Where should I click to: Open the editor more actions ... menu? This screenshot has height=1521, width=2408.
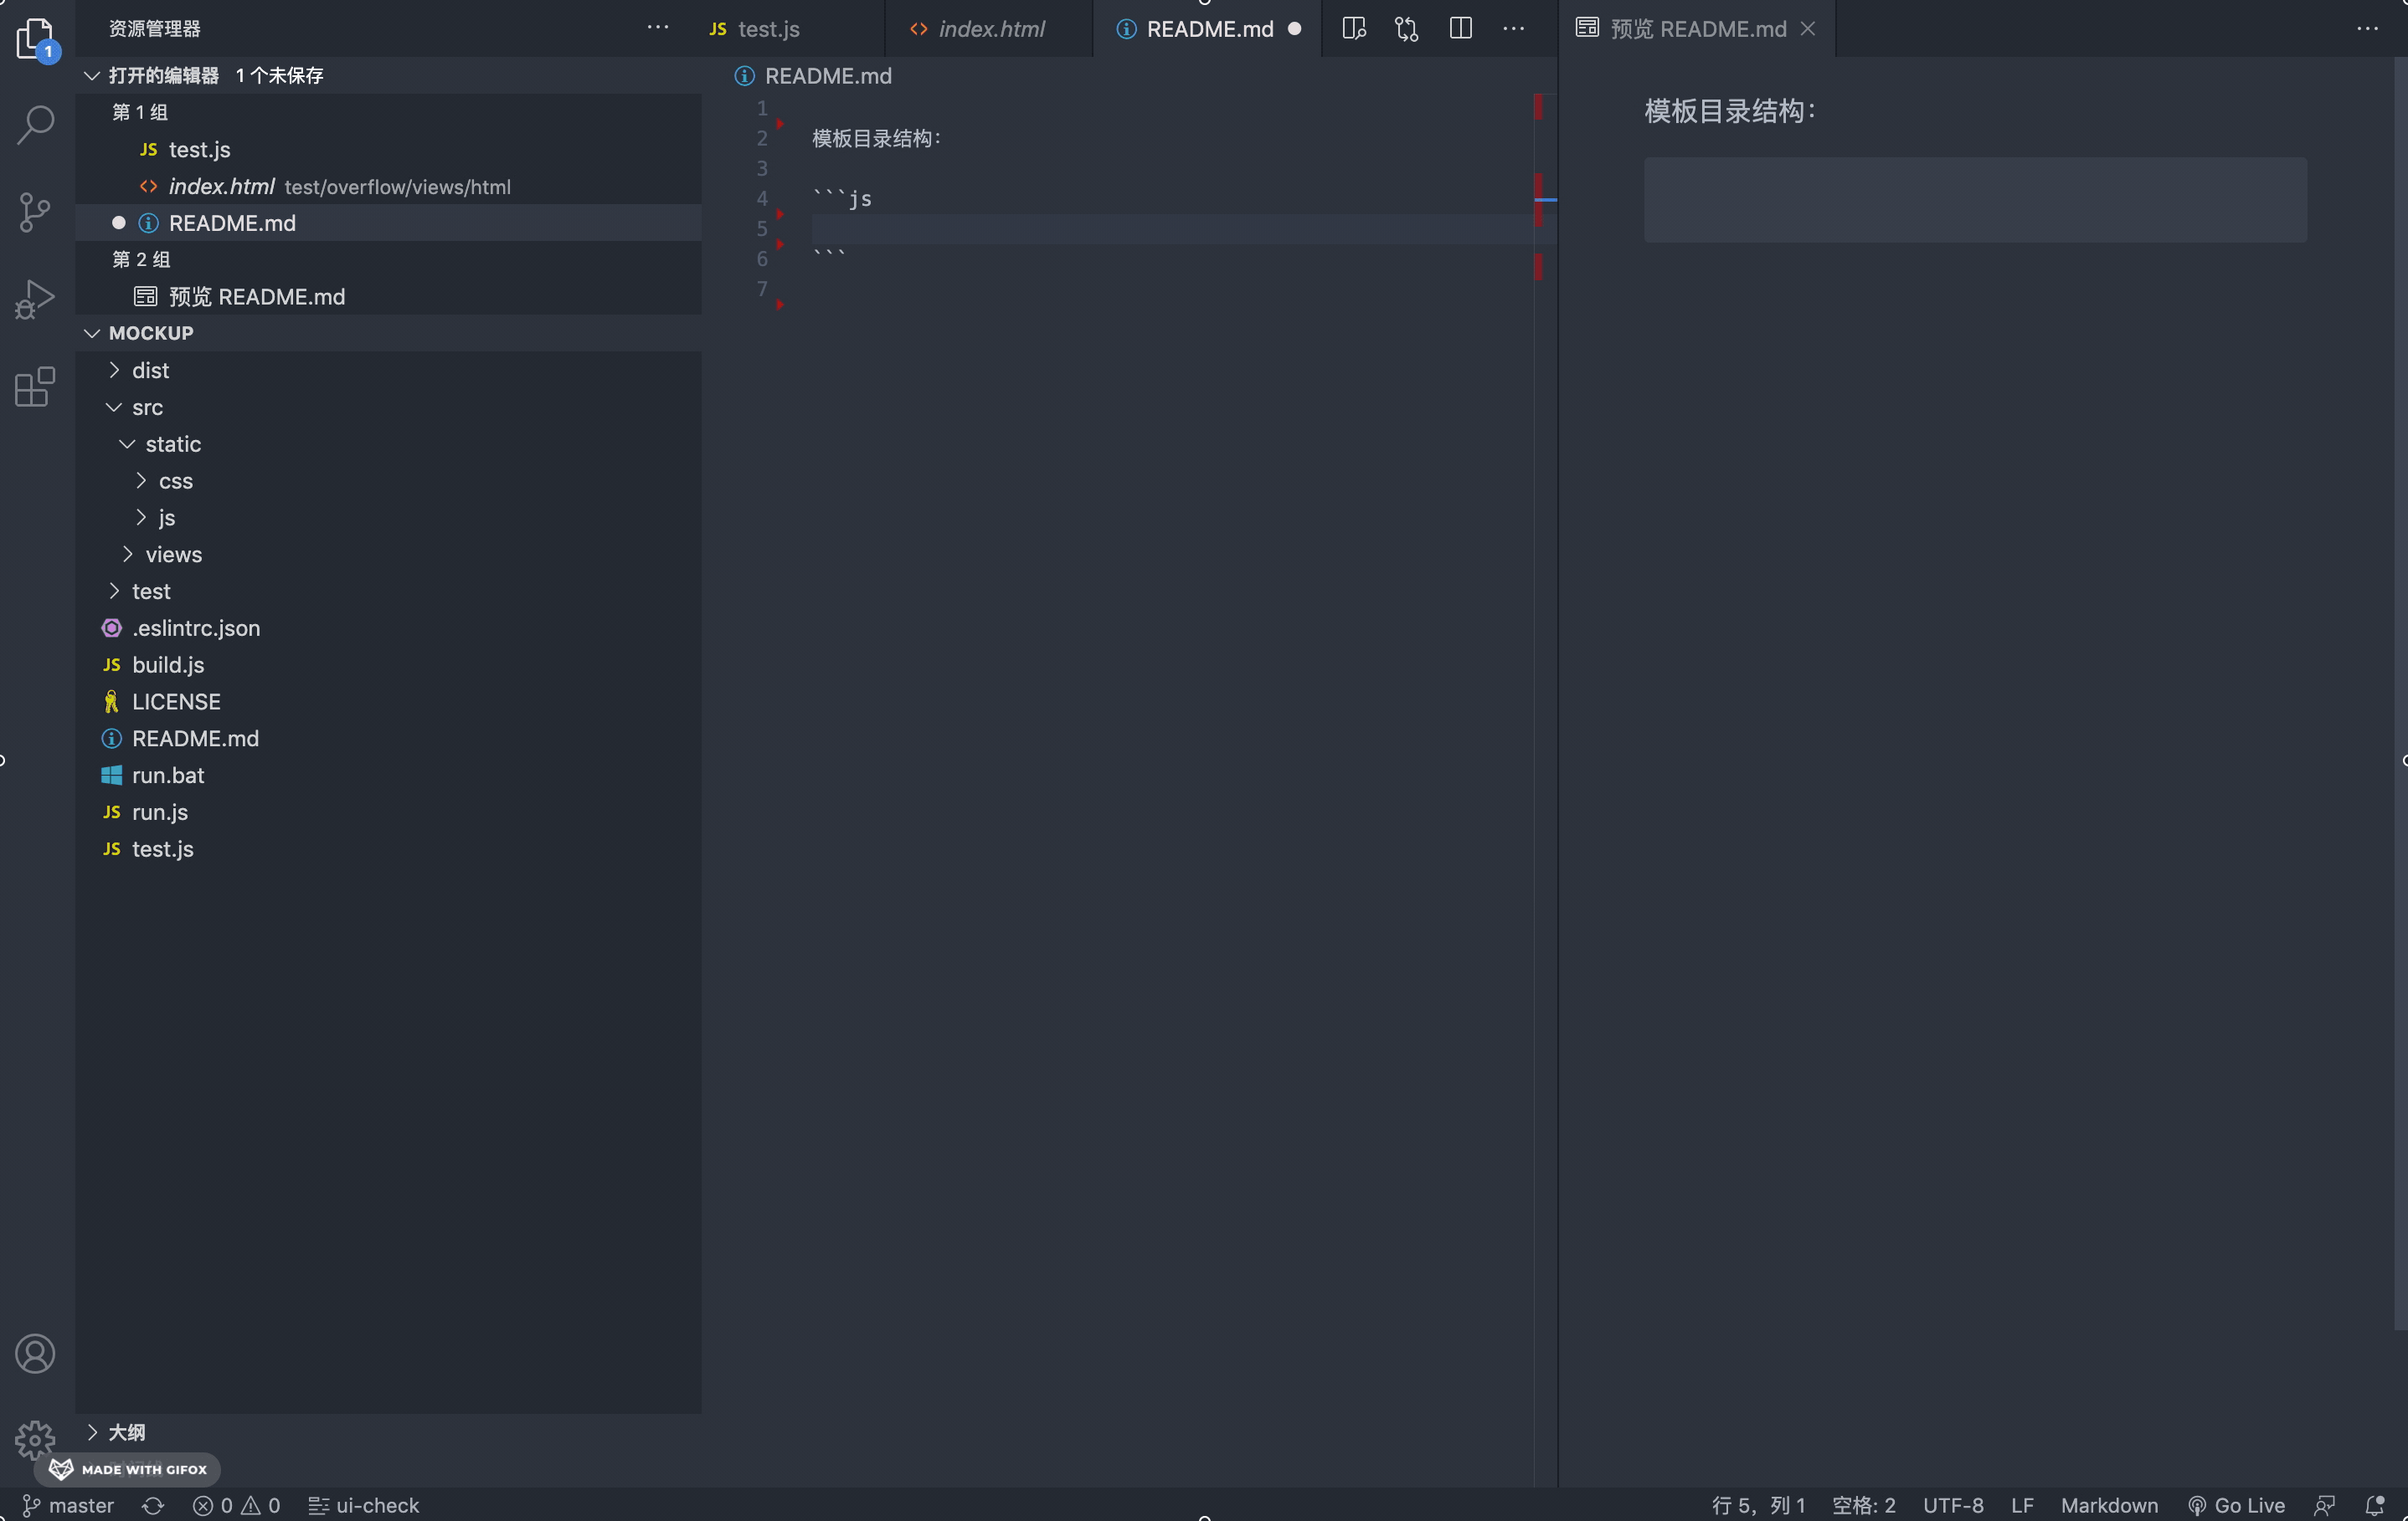[x=1513, y=28]
